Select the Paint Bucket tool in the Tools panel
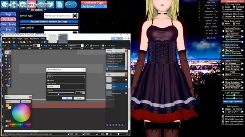 (x=6, y=69)
